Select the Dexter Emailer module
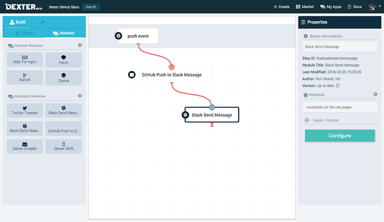The image size is (384, 222). (x=25, y=146)
